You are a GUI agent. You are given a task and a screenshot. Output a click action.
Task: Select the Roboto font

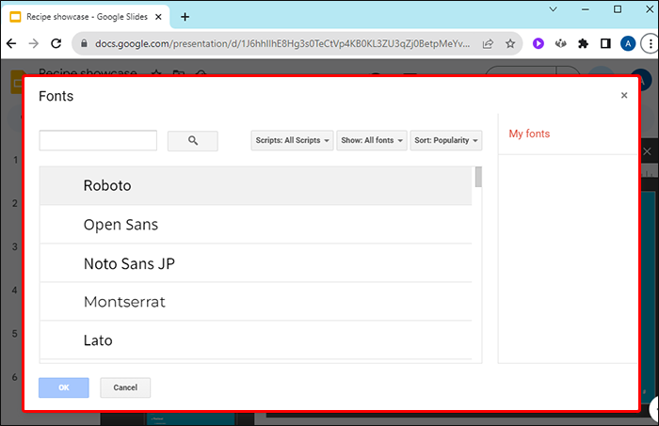coord(255,185)
